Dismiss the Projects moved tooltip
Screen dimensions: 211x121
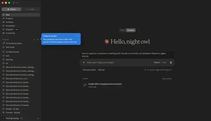click(x=78, y=36)
